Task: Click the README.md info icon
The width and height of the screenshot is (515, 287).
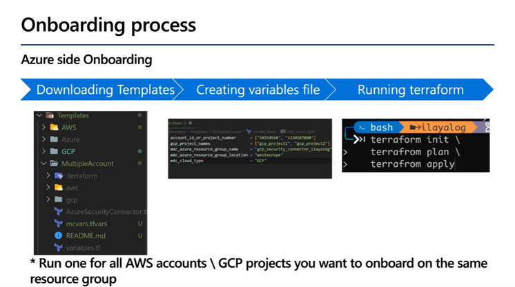Action: point(59,235)
